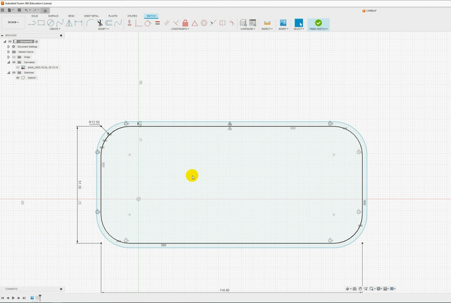Click the Insert image icon

[283, 23]
